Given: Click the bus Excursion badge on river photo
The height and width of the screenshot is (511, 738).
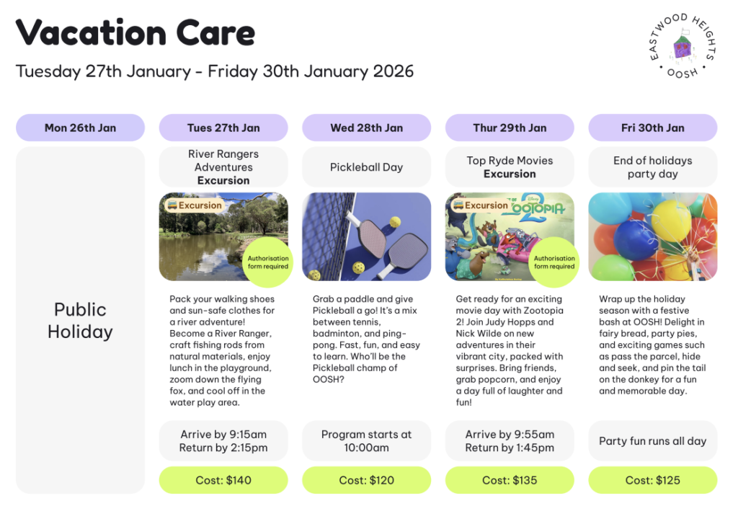Looking at the screenshot, I should (195, 205).
